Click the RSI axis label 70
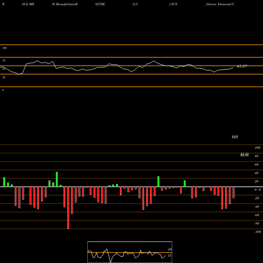The image size is (263, 263). (x=4, y=60)
